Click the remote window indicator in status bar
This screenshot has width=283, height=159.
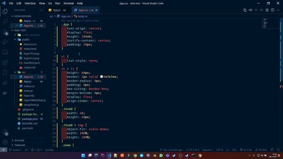(x=4, y=150)
